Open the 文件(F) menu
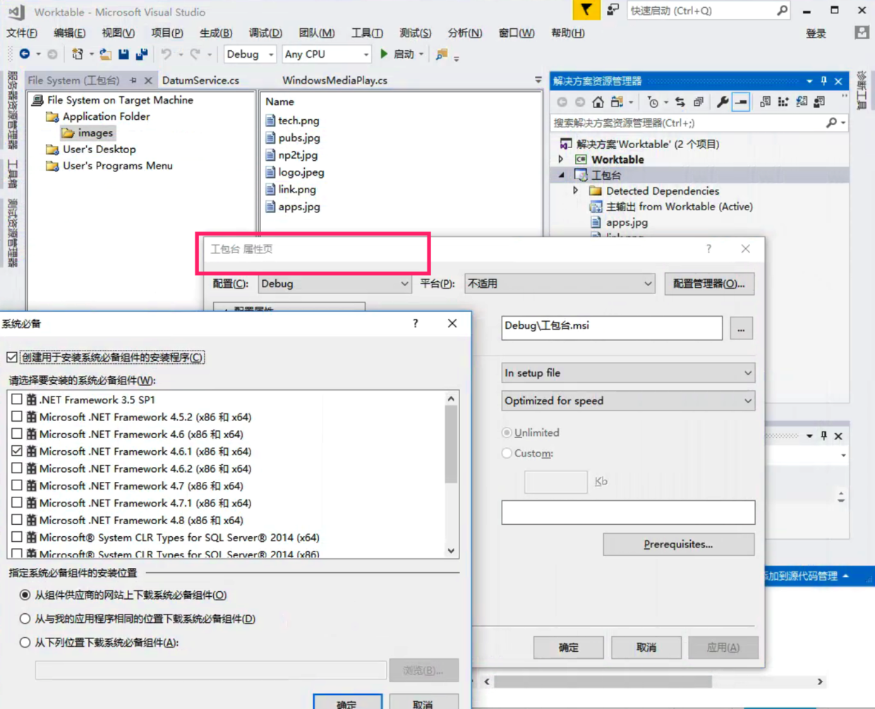The image size is (875, 709). click(x=22, y=32)
